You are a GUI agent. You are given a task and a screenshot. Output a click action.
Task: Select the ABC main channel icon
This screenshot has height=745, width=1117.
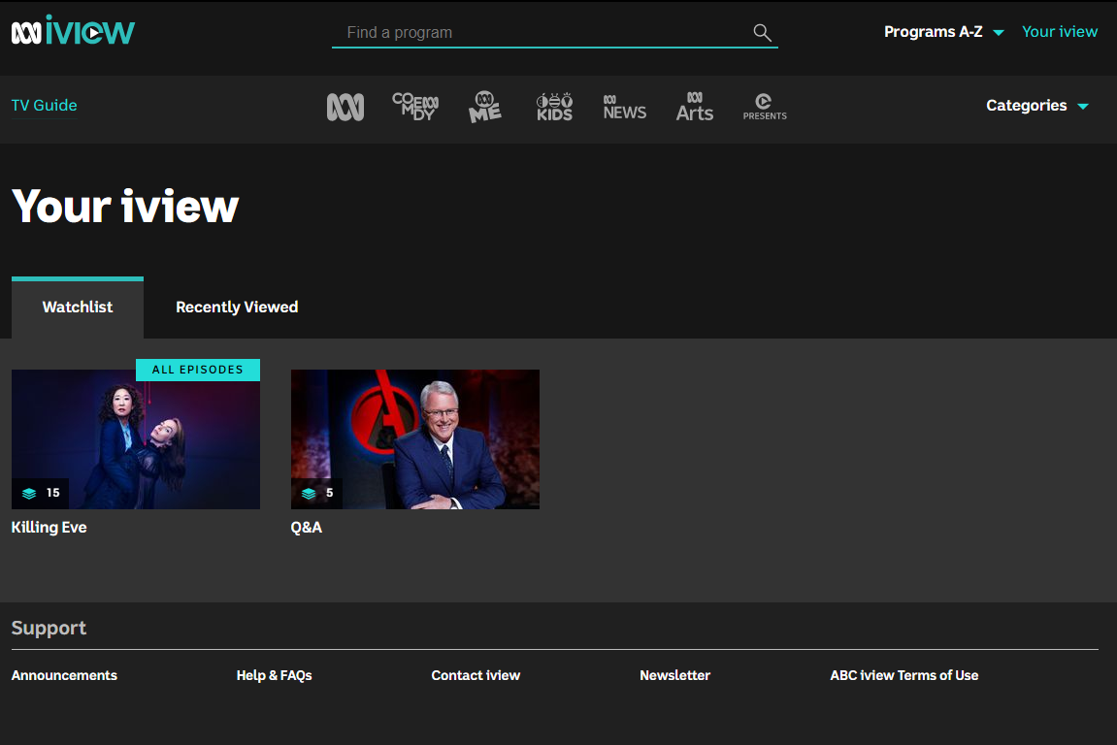[345, 106]
